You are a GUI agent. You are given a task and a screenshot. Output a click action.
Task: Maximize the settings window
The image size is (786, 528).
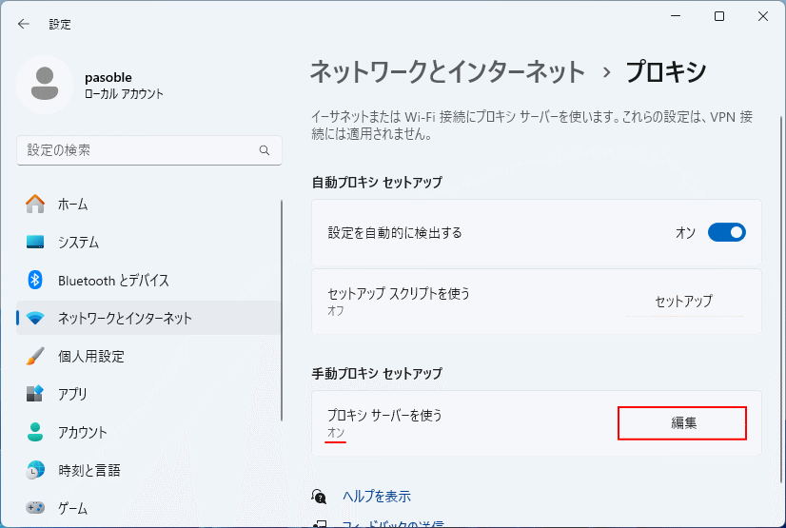coord(719,16)
